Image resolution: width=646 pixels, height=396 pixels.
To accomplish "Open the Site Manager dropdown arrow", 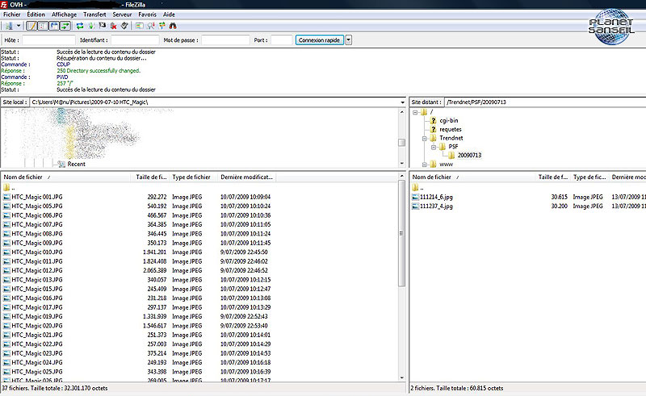I will pos(19,26).
